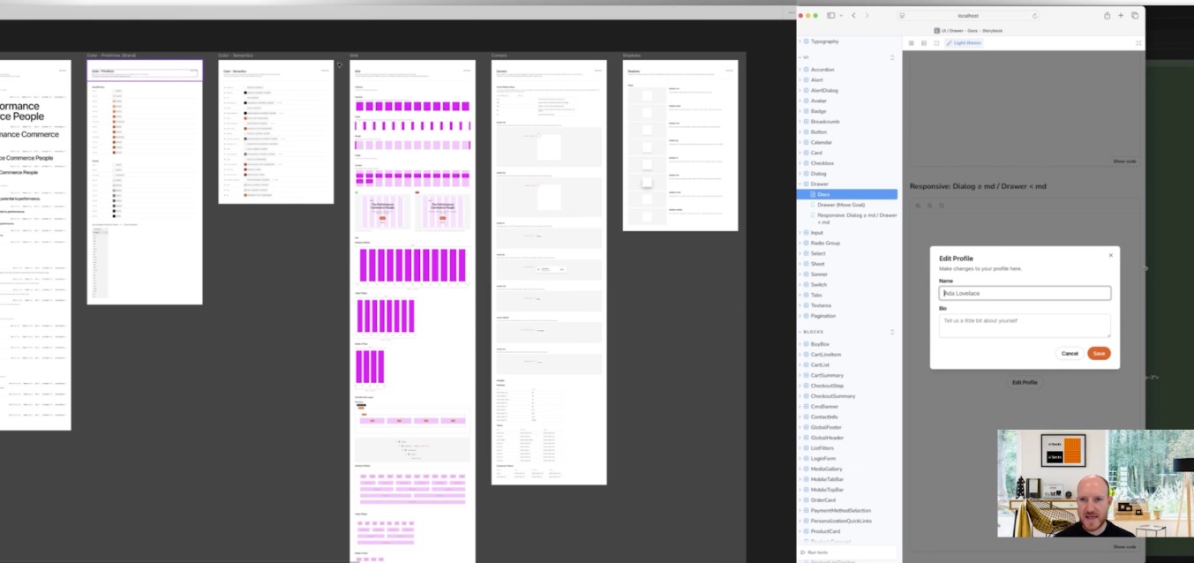Click Cancel in the Edit Profile dialog
This screenshot has height=563, width=1194.
1070,353
